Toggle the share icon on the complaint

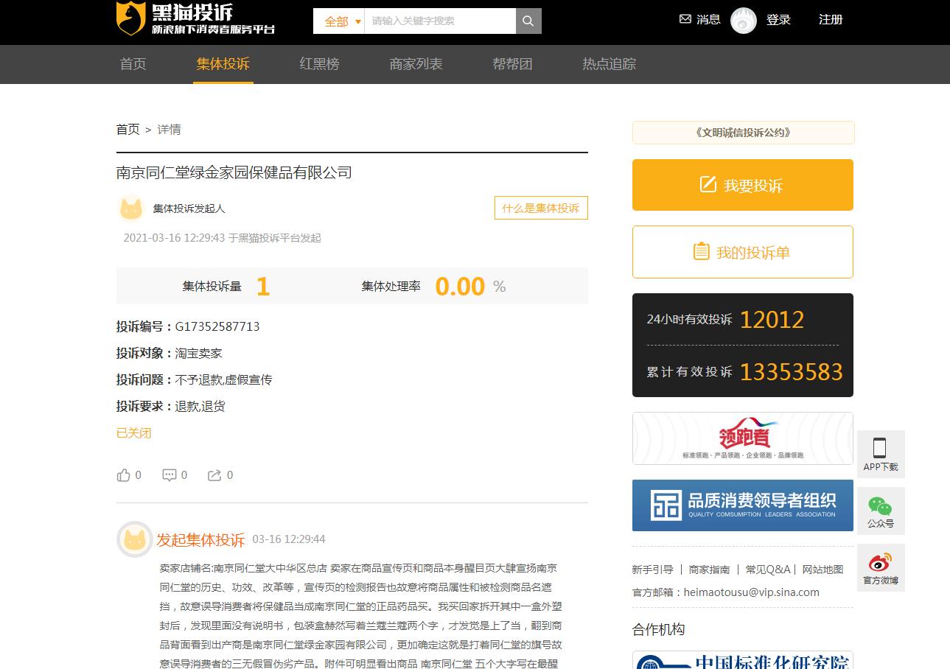214,474
